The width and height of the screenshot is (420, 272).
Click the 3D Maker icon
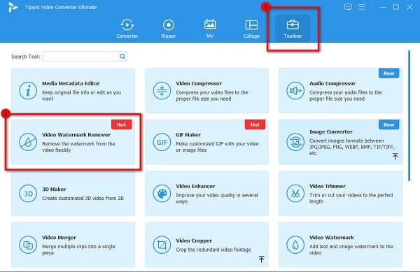[x=28, y=194]
